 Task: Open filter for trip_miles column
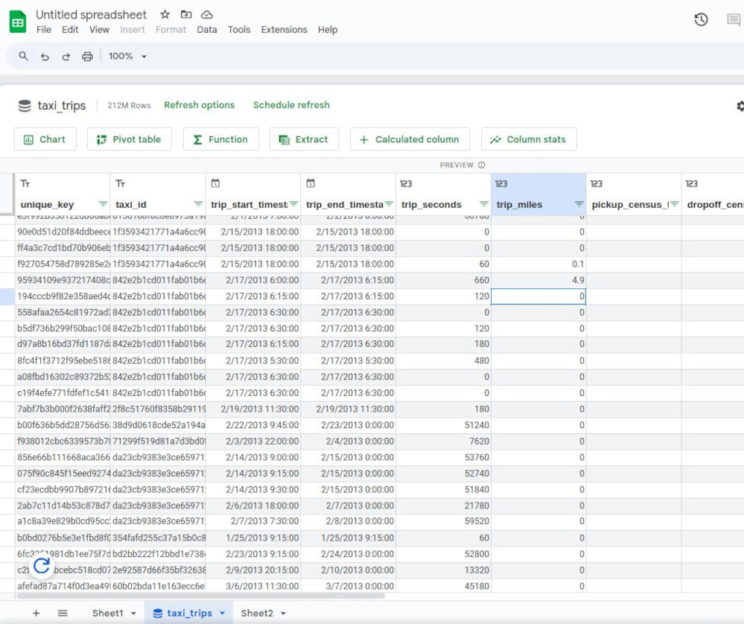click(x=579, y=204)
